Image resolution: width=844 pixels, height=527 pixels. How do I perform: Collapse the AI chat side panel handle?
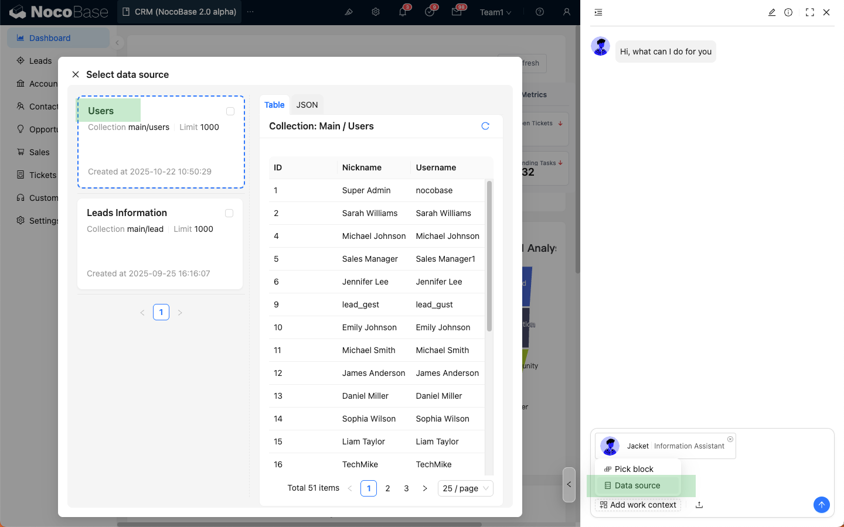tap(569, 484)
